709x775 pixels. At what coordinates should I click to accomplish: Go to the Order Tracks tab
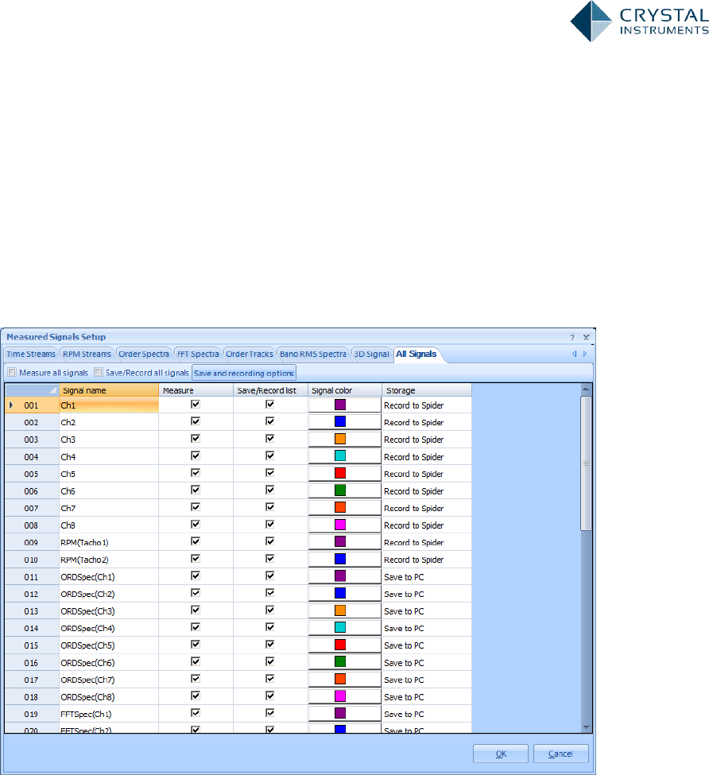click(250, 355)
